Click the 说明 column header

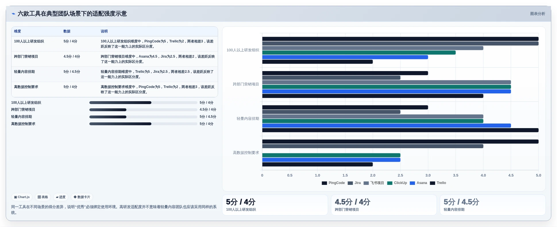(104, 31)
